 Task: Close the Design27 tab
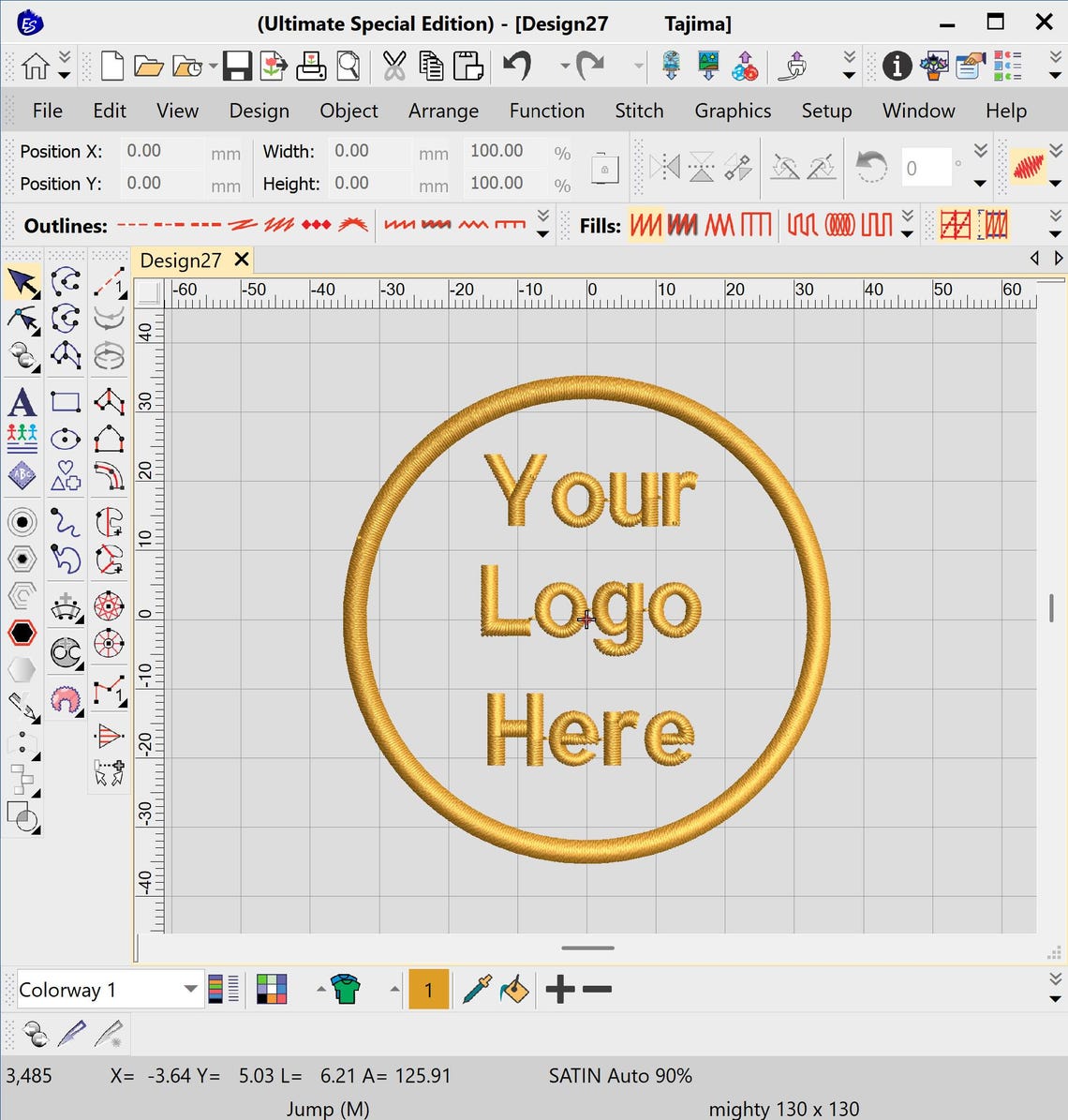point(242,260)
